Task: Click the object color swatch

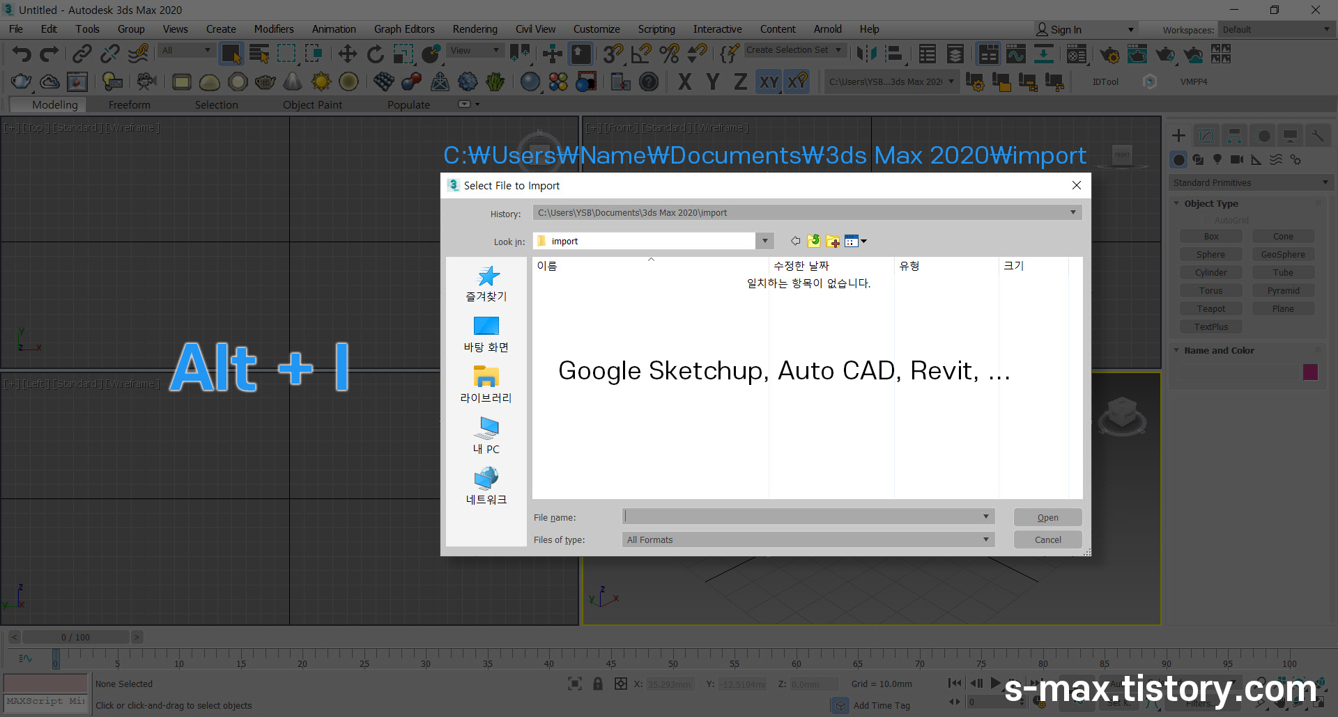Action: coord(1310,372)
